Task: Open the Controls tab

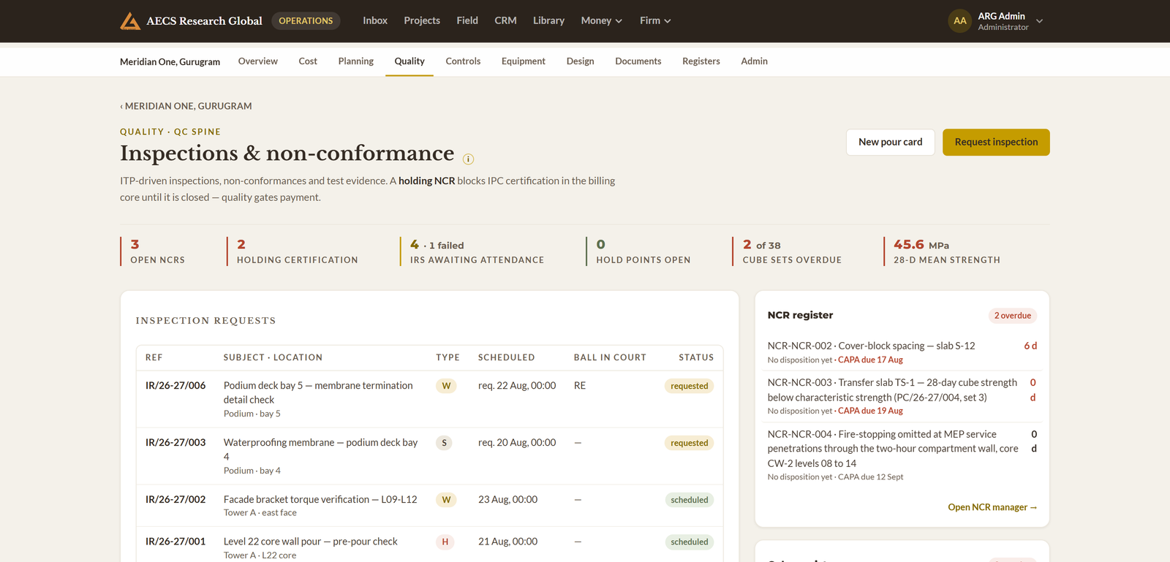Action: coord(463,61)
